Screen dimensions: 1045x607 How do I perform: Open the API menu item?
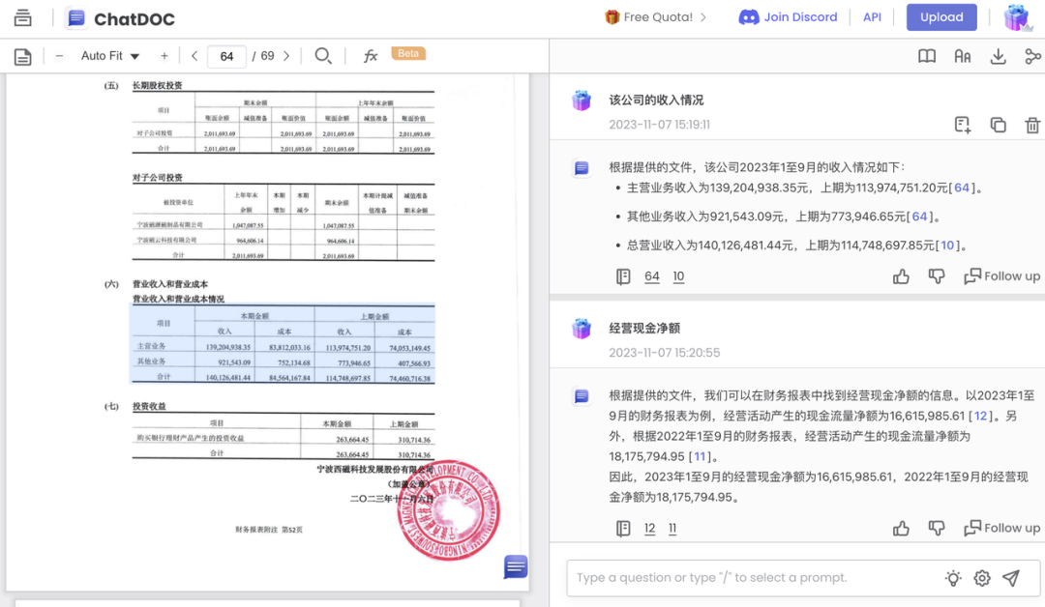(x=872, y=16)
